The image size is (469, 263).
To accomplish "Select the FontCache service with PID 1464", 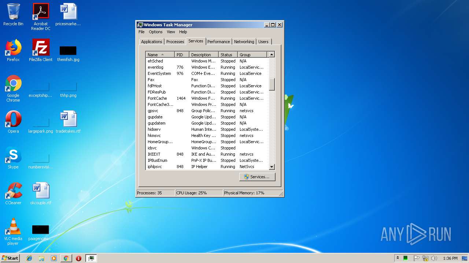I will [x=207, y=98].
